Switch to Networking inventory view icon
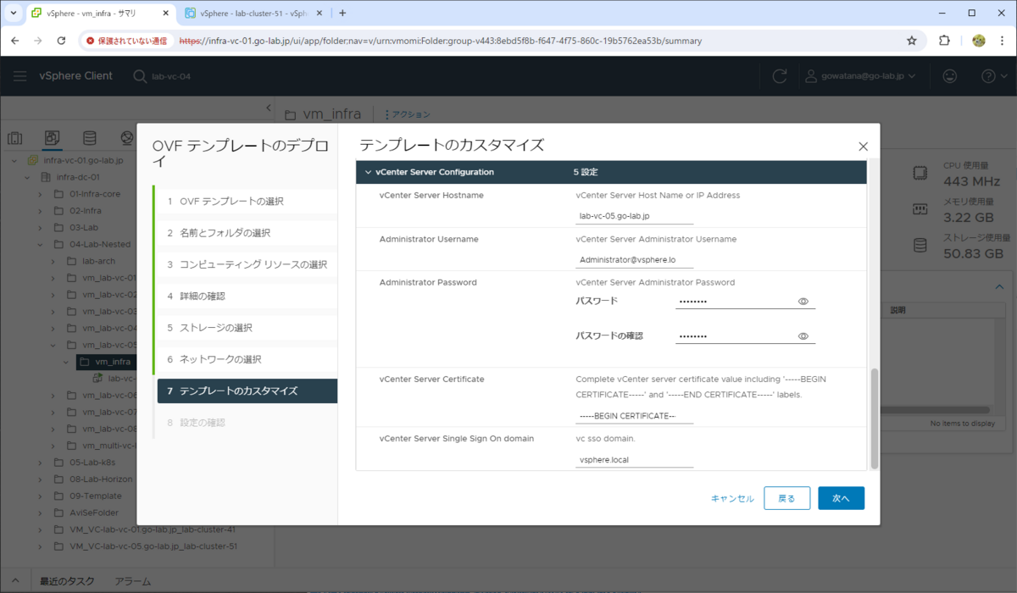 pos(126,138)
